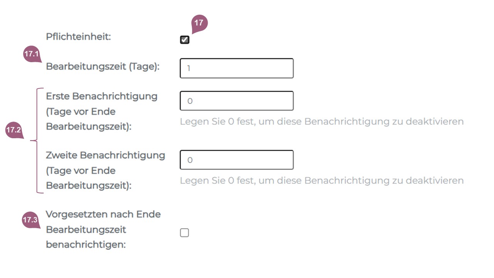Click the 17.1 annotation marker
The width and height of the screenshot is (494, 278).
pos(32,54)
